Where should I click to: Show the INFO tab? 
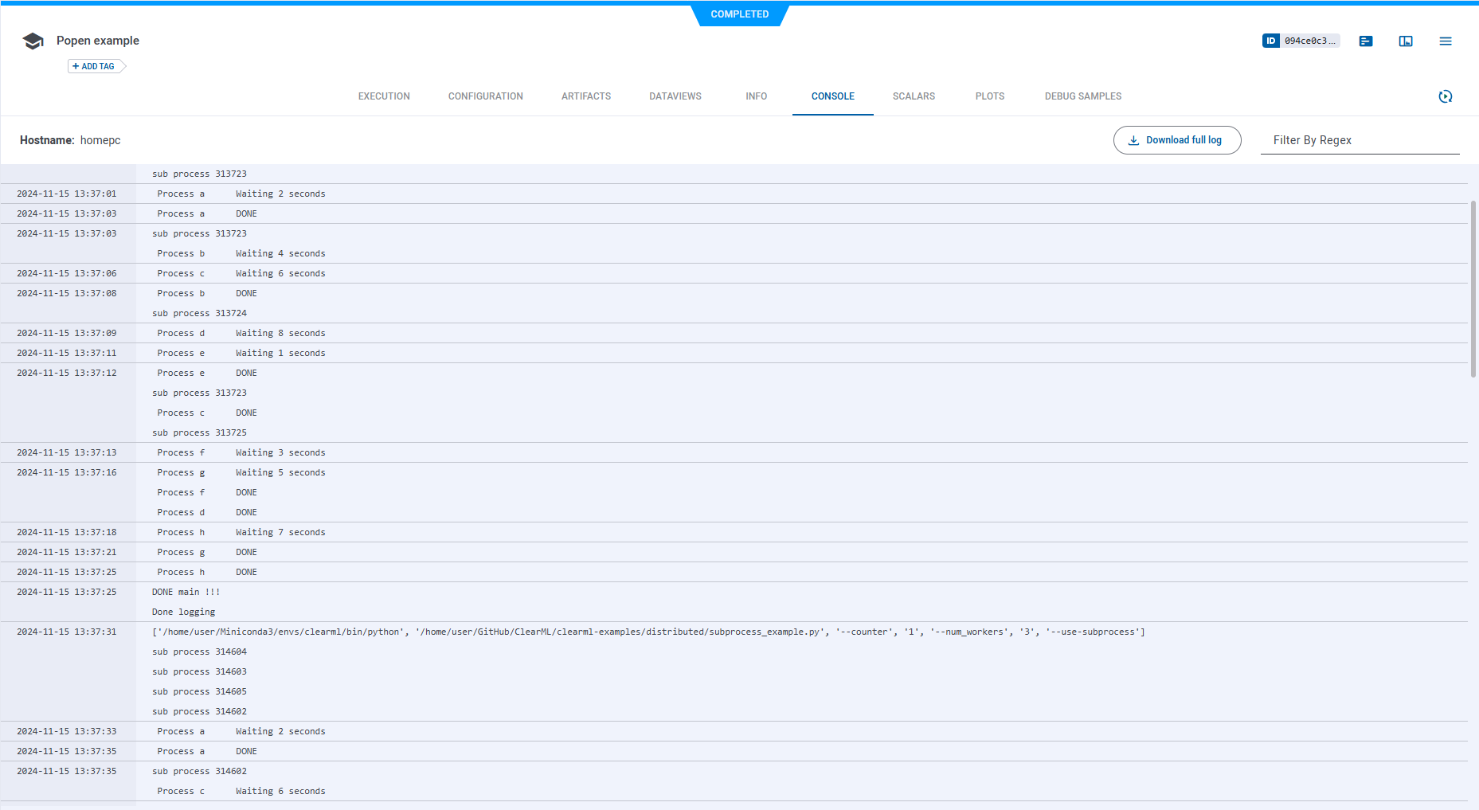click(x=756, y=96)
